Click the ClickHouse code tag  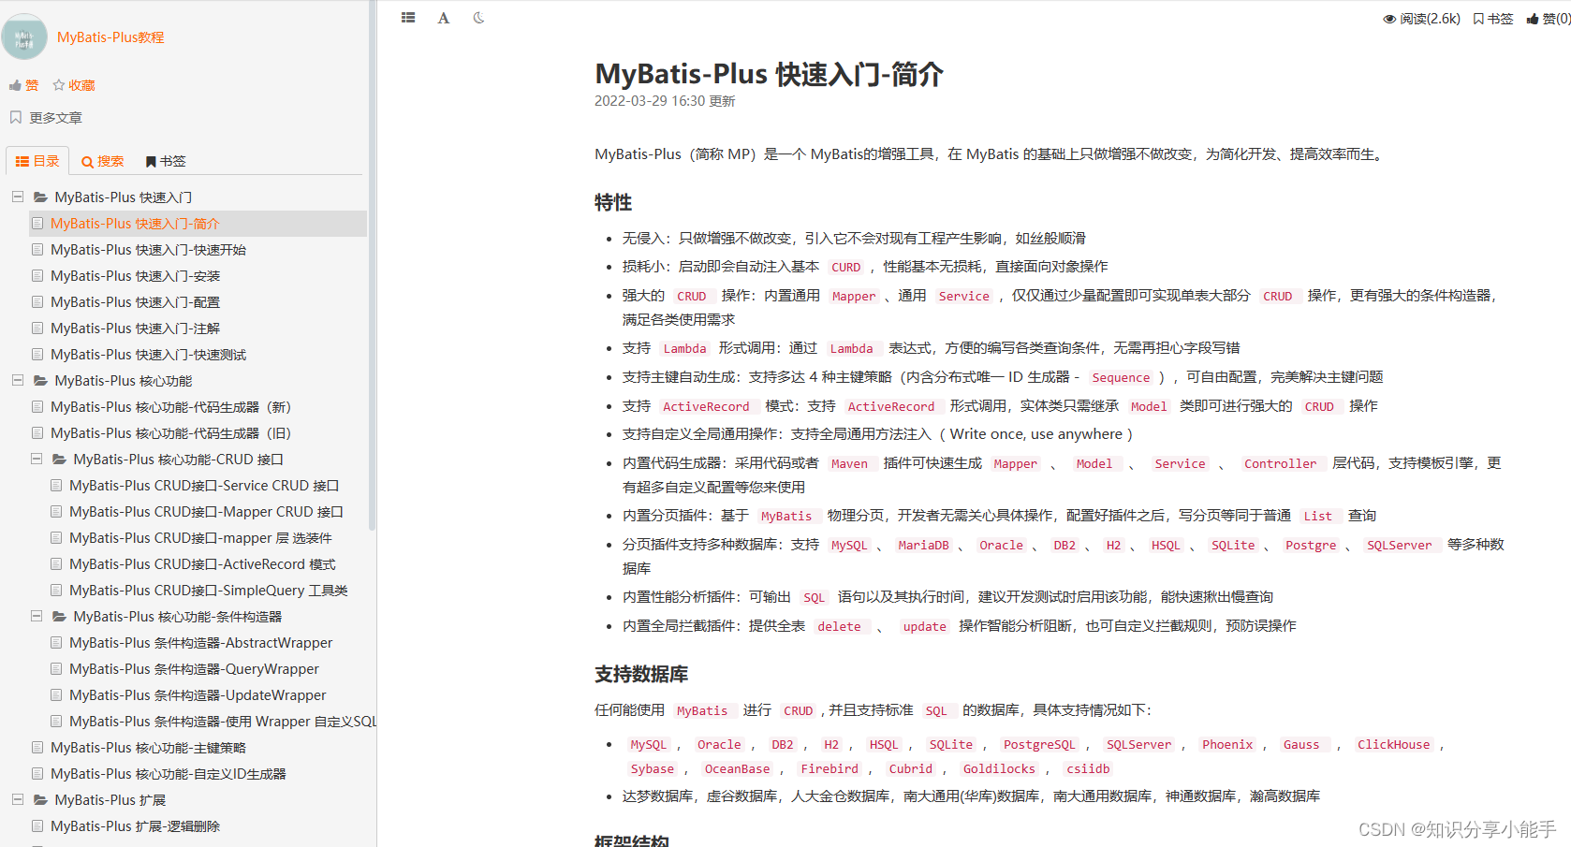point(1393,745)
